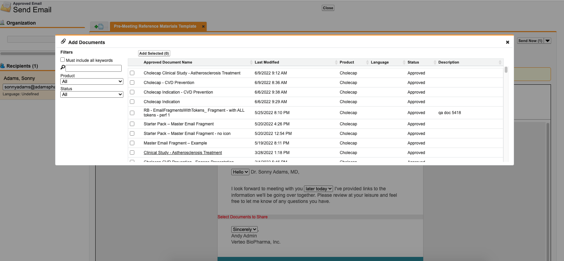This screenshot has height=261, width=564.
Task: Click the magnifier search icon in Filters
Action: [x=63, y=68]
